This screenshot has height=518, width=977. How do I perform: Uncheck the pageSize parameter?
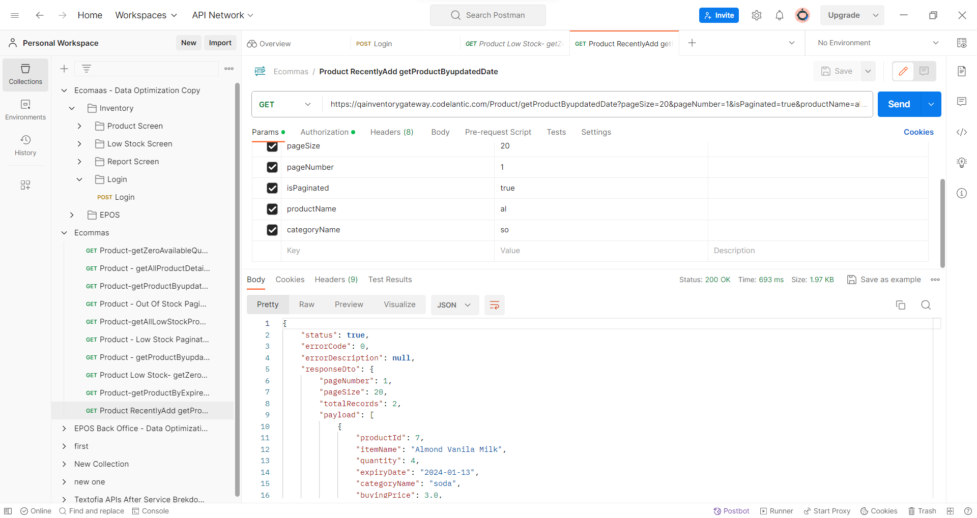[272, 146]
